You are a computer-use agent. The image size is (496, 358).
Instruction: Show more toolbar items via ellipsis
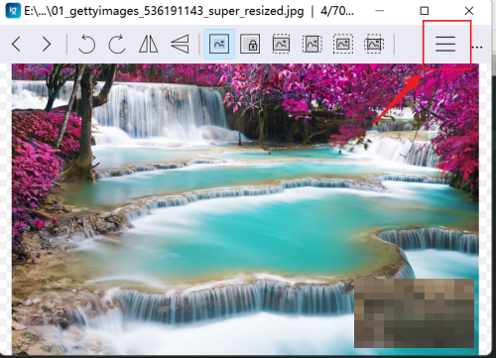pyautogui.click(x=477, y=47)
